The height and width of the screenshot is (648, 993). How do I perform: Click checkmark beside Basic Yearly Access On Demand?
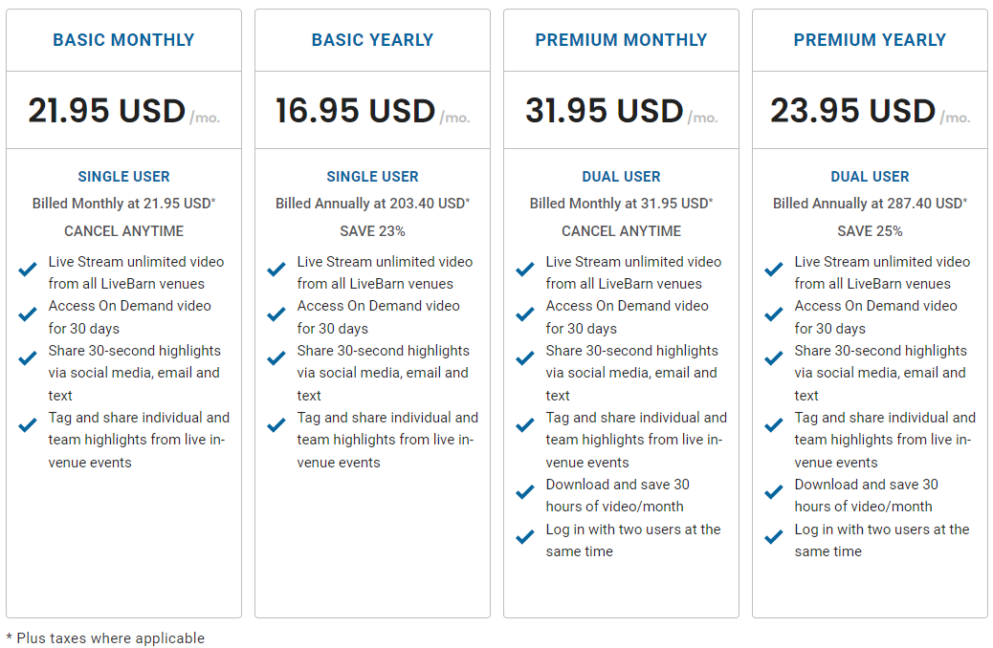coord(276,313)
